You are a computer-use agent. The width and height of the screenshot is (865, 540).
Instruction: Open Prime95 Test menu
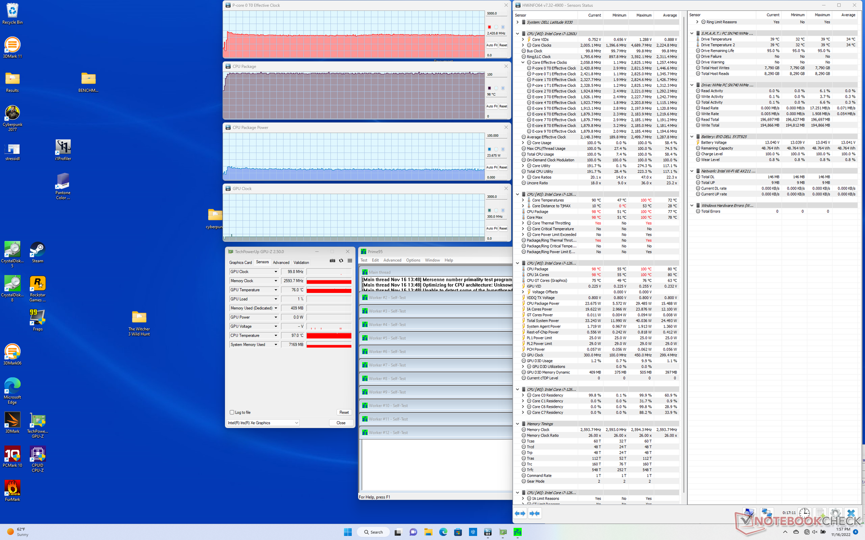click(x=364, y=260)
